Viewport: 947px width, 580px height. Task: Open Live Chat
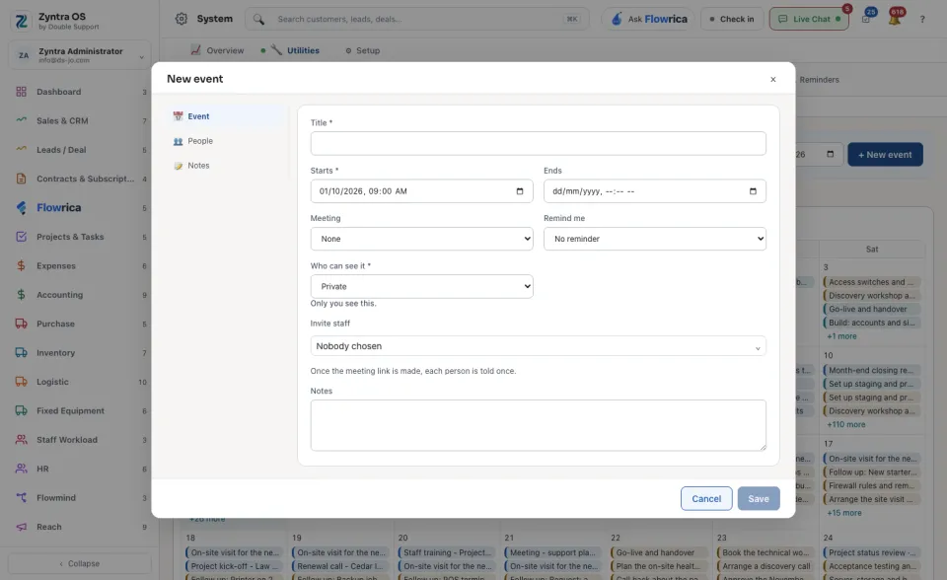tap(809, 19)
